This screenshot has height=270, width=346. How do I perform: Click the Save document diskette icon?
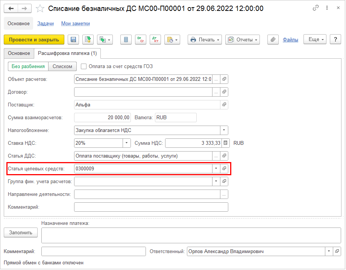(73, 39)
